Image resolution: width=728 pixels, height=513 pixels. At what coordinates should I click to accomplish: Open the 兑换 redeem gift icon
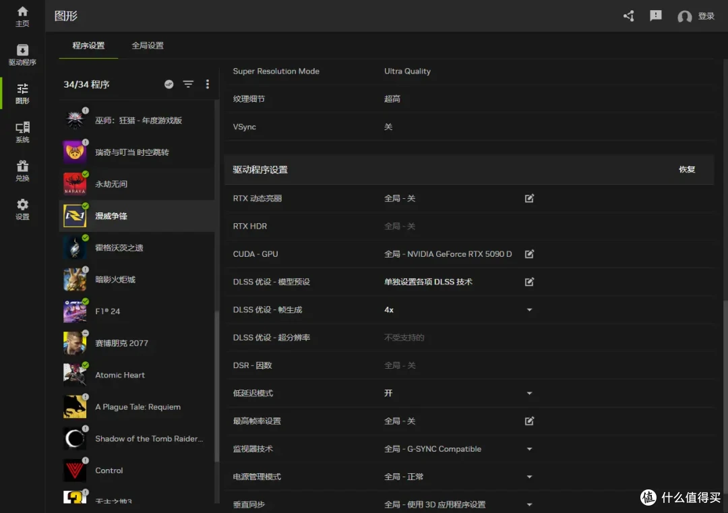pos(22,171)
